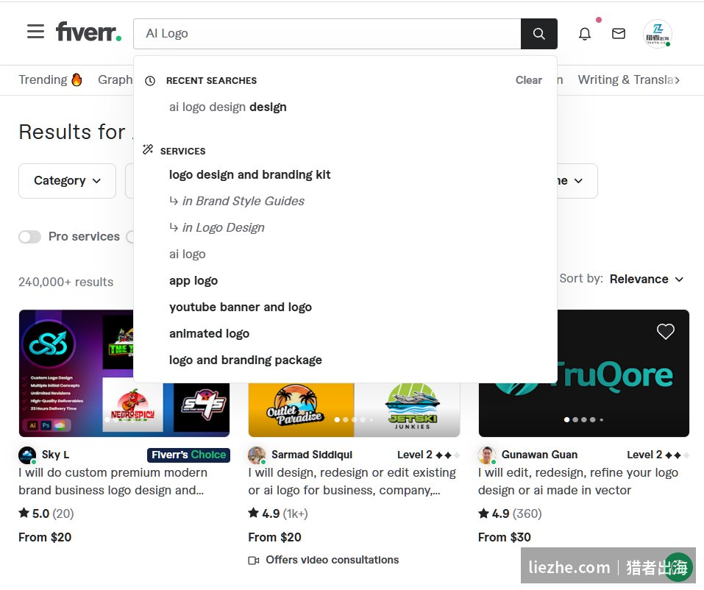Click the 'From $20' price under Sky L

(45, 538)
